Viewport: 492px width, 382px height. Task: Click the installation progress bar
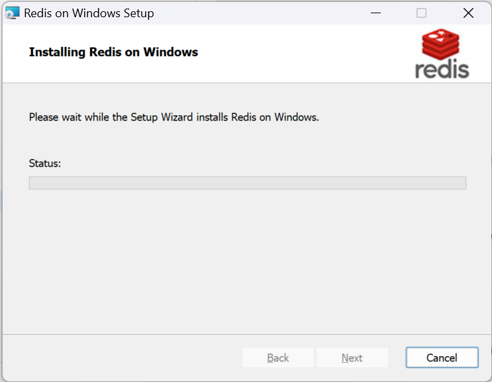[x=248, y=183]
